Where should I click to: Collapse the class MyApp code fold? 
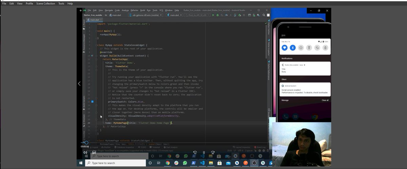[97, 45]
